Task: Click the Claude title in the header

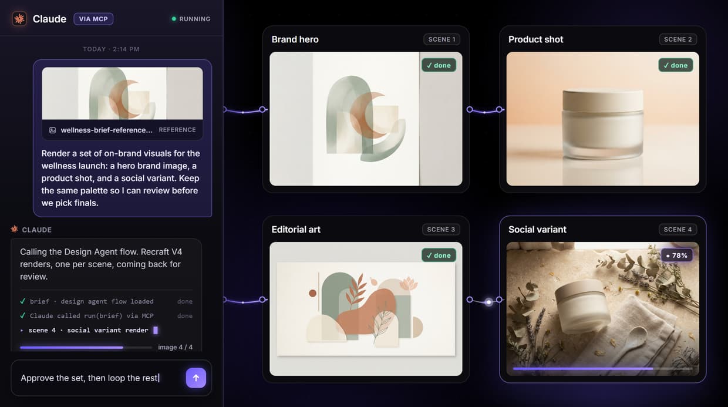Action: 49,19
